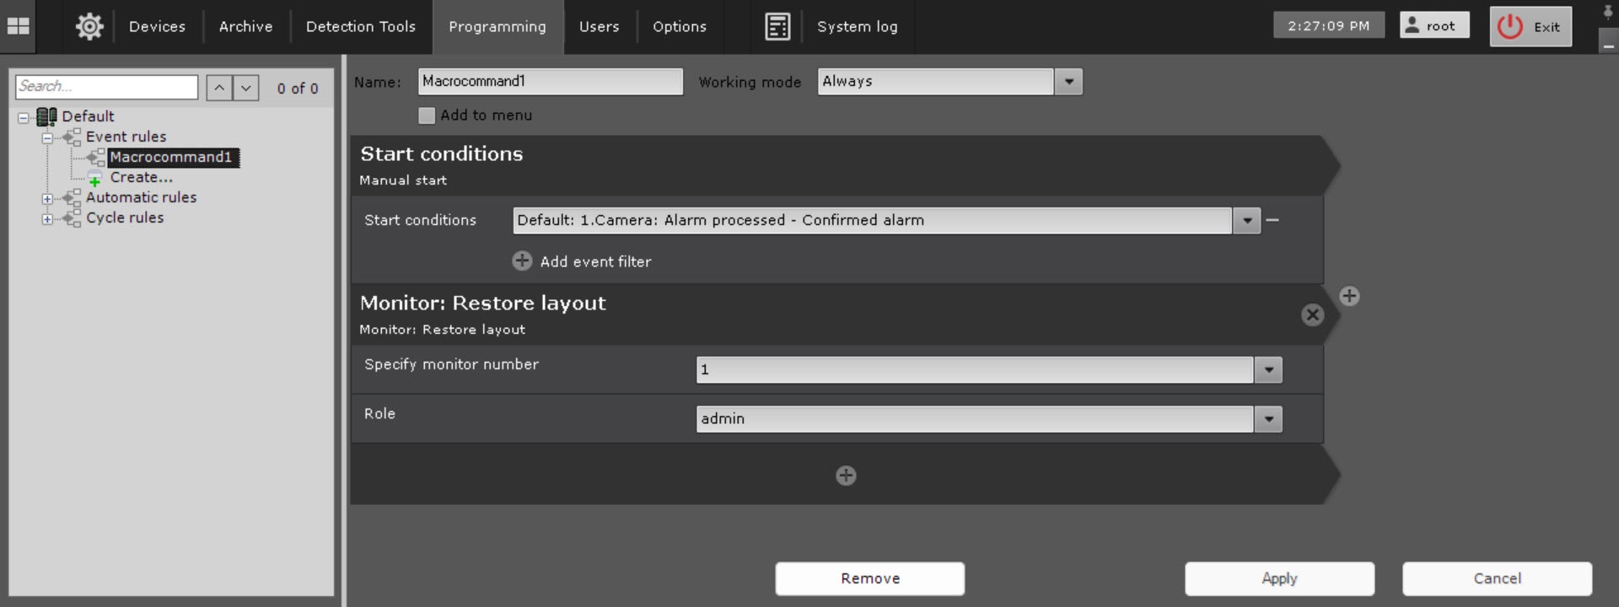This screenshot has width=1619, height=607.
Task: Click the Cycle rules node icon
Action: click(x=72, y=218)
